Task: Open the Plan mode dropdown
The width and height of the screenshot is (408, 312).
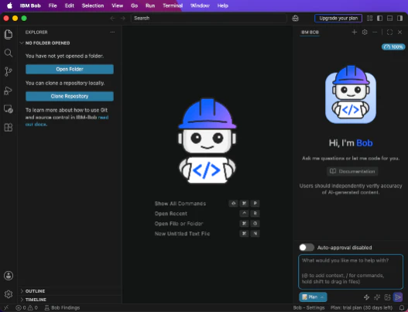Action: click(x=313, y=297)
